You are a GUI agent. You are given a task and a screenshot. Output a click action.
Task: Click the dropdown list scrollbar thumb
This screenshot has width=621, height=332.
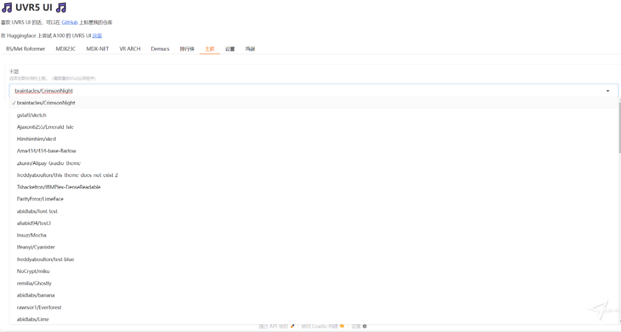tap(619, 128)
